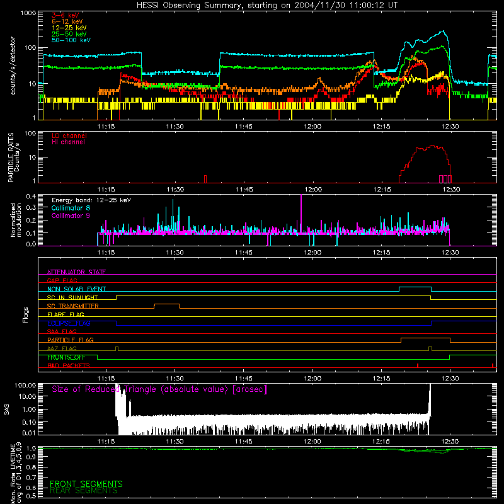
Task: Click the GAP FLAG label
Action: point(62,280)
